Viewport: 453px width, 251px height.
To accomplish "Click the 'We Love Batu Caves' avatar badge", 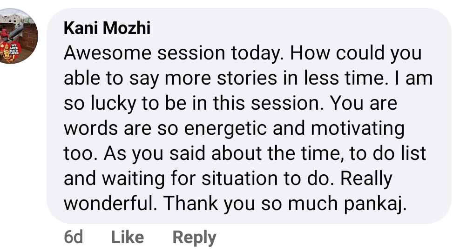I will click(x=9, y=51).
